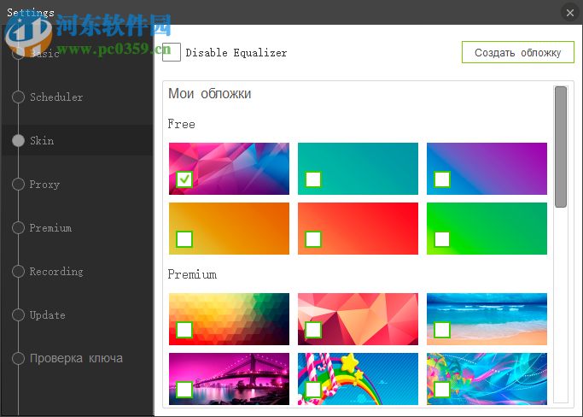Open the Scheduler settings section
The image size is (583, 417).
tap(56, 97)
